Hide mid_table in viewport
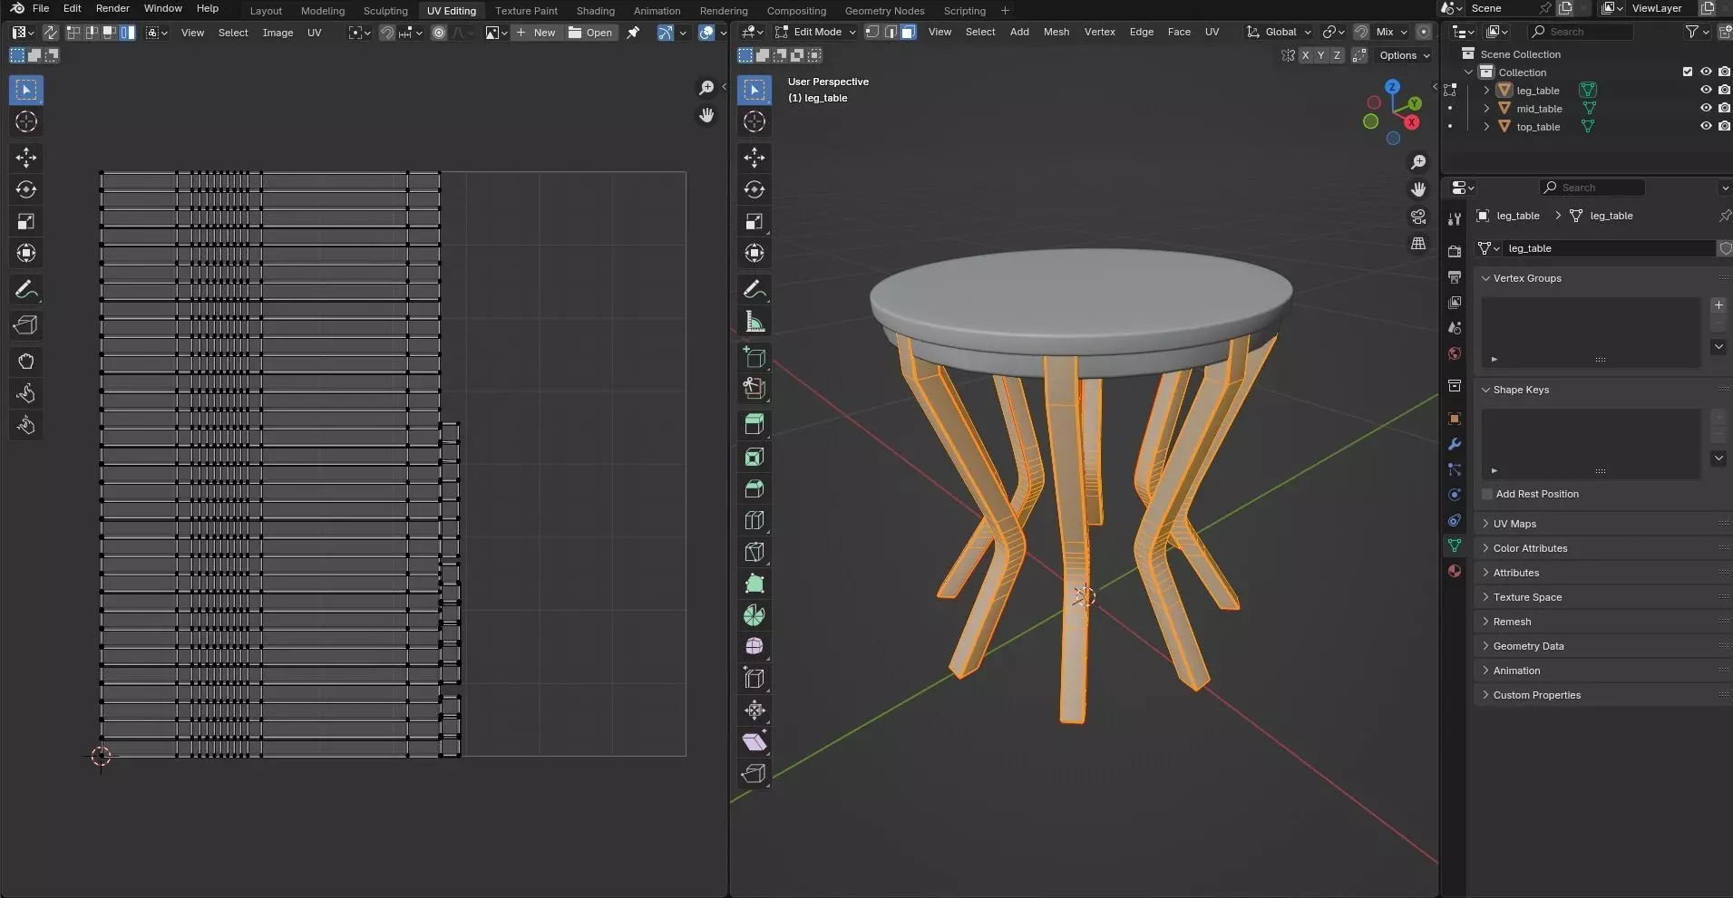This screenshot has height=898, width=1733. [x=1705, y=108]
